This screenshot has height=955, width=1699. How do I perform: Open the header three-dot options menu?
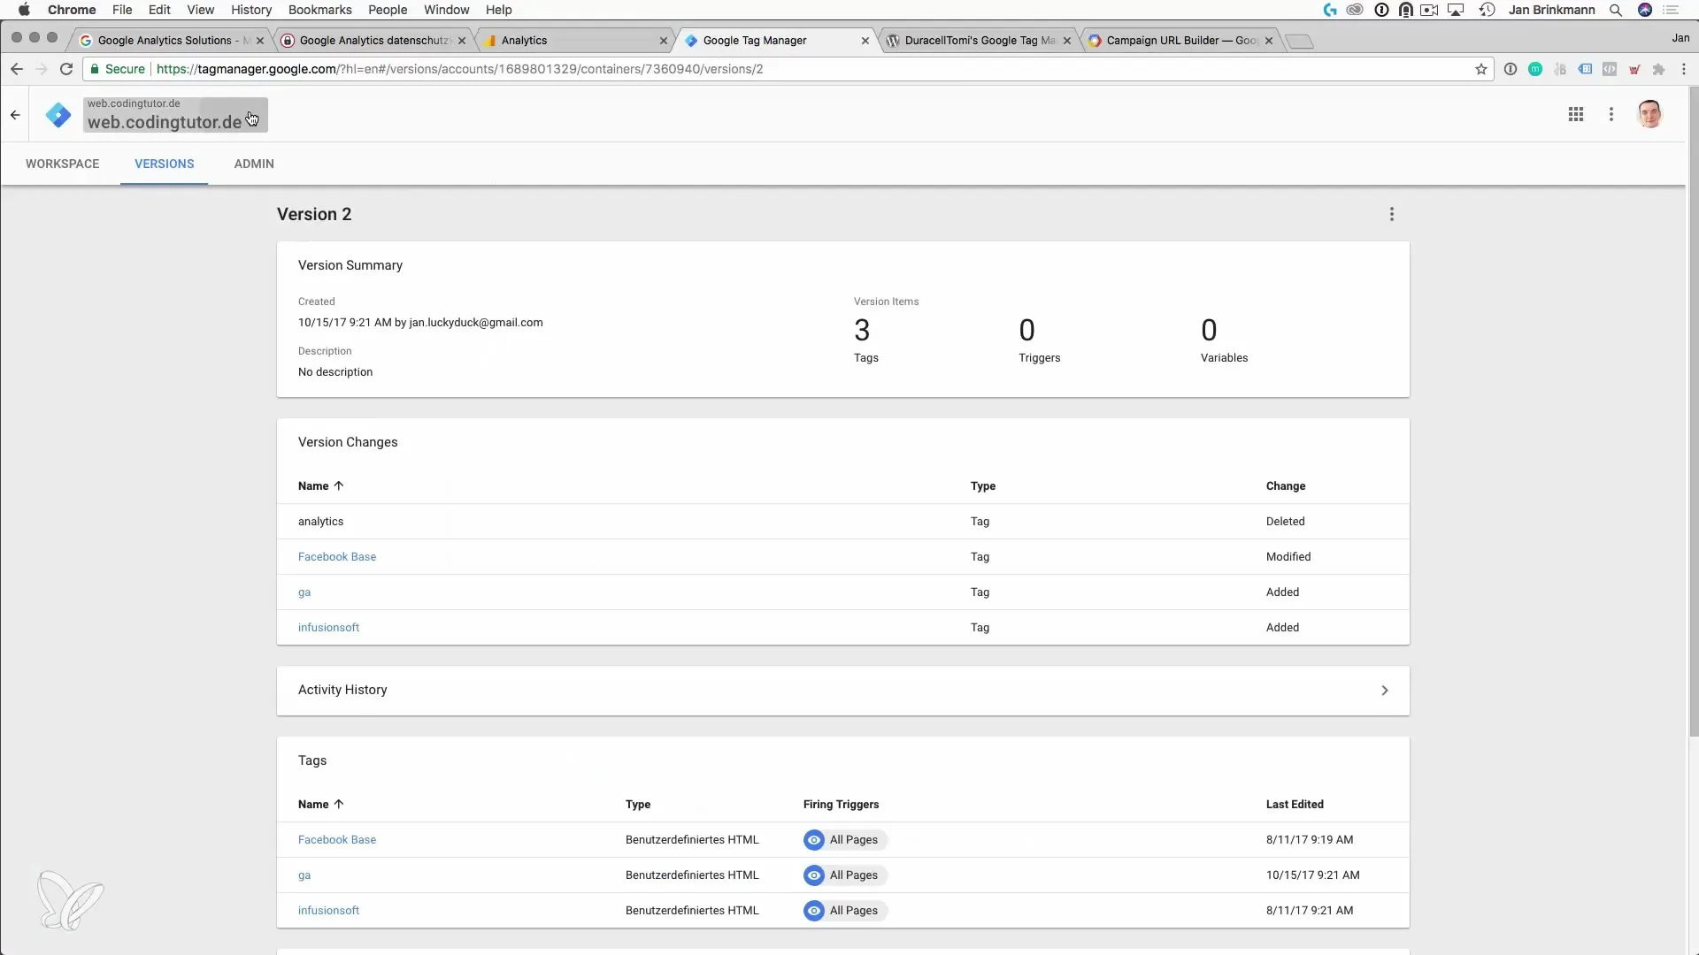click(x=1611, y=114)
